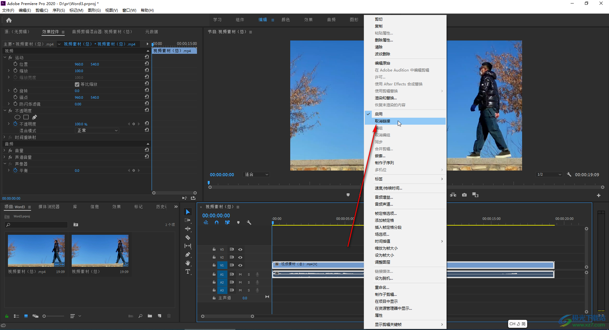Select the Track Select Forward tool
This screenshot has height=330, width=609.
(x=188, y=220)
